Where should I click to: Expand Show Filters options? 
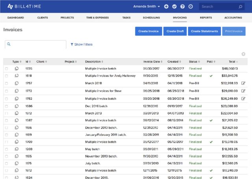point(82,44)
